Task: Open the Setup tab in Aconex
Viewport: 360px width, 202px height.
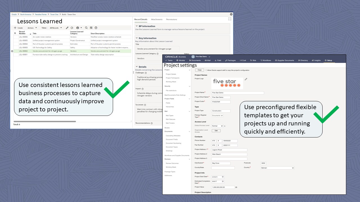Action: tap(328, 60)
